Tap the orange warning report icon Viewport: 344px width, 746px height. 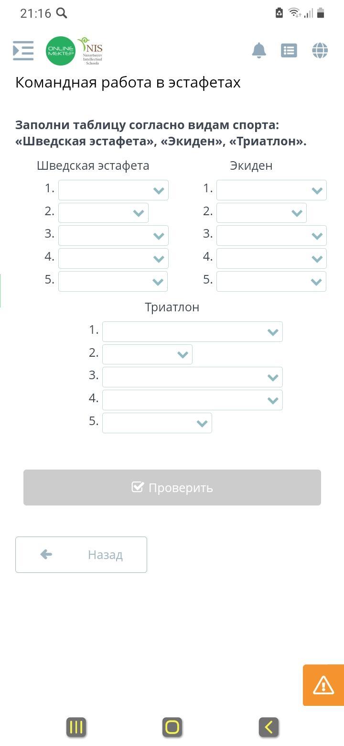[x=323, y=685]
